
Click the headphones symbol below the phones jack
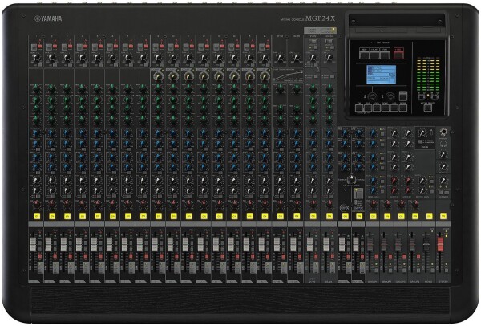point(443,143)
